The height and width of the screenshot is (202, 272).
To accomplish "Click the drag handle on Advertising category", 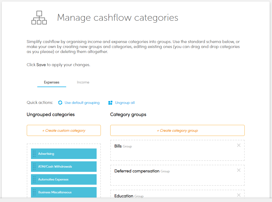I will coord(34,154).
